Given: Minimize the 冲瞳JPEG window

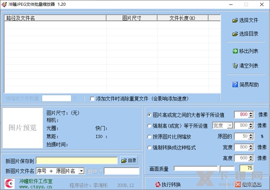Looking at the screenshot, I should [231, 5].
